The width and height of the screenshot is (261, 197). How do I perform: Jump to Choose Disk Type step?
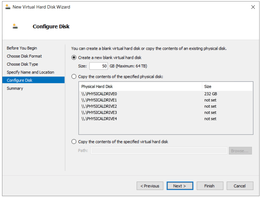23,64
